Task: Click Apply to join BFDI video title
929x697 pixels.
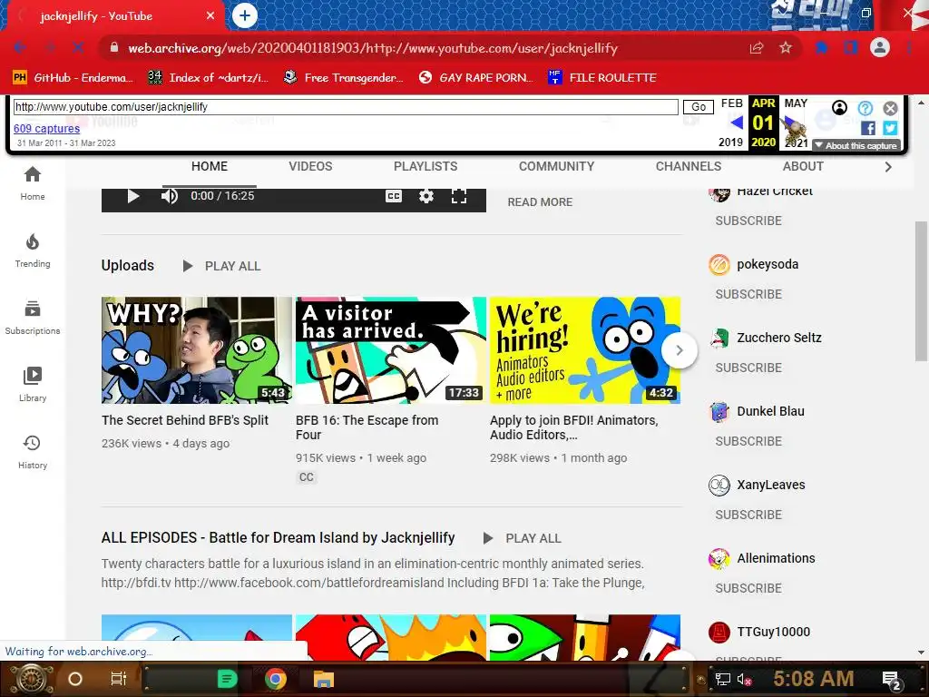Action: click(573, 427)
